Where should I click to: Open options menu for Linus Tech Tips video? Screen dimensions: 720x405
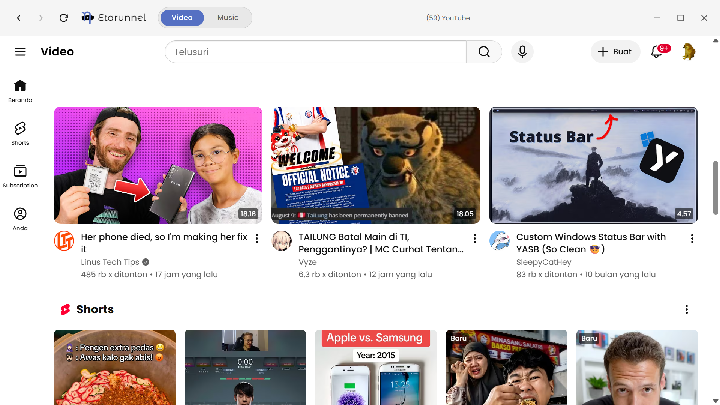point(257,238)
